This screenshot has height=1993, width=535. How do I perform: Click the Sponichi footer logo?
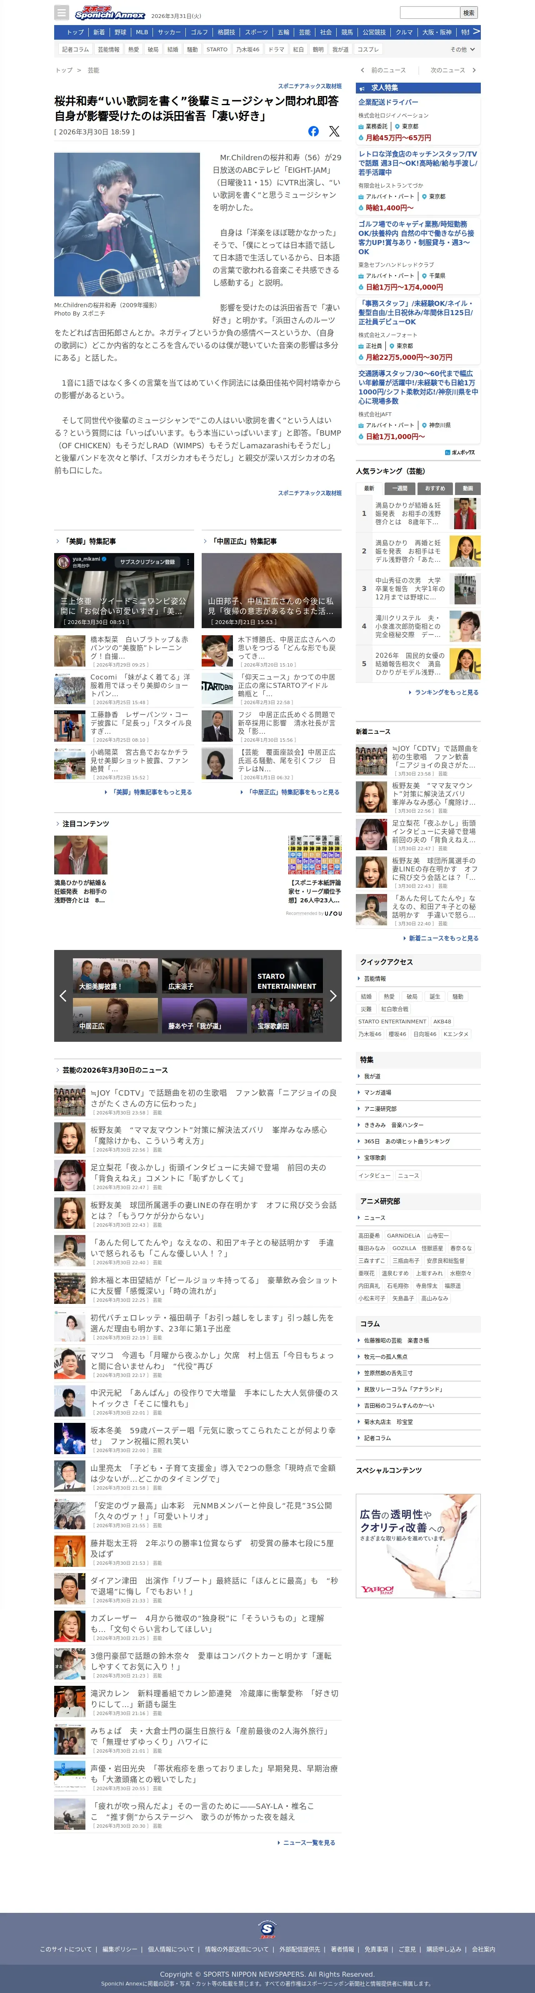pyautogui.click(x=267, y=1929)
